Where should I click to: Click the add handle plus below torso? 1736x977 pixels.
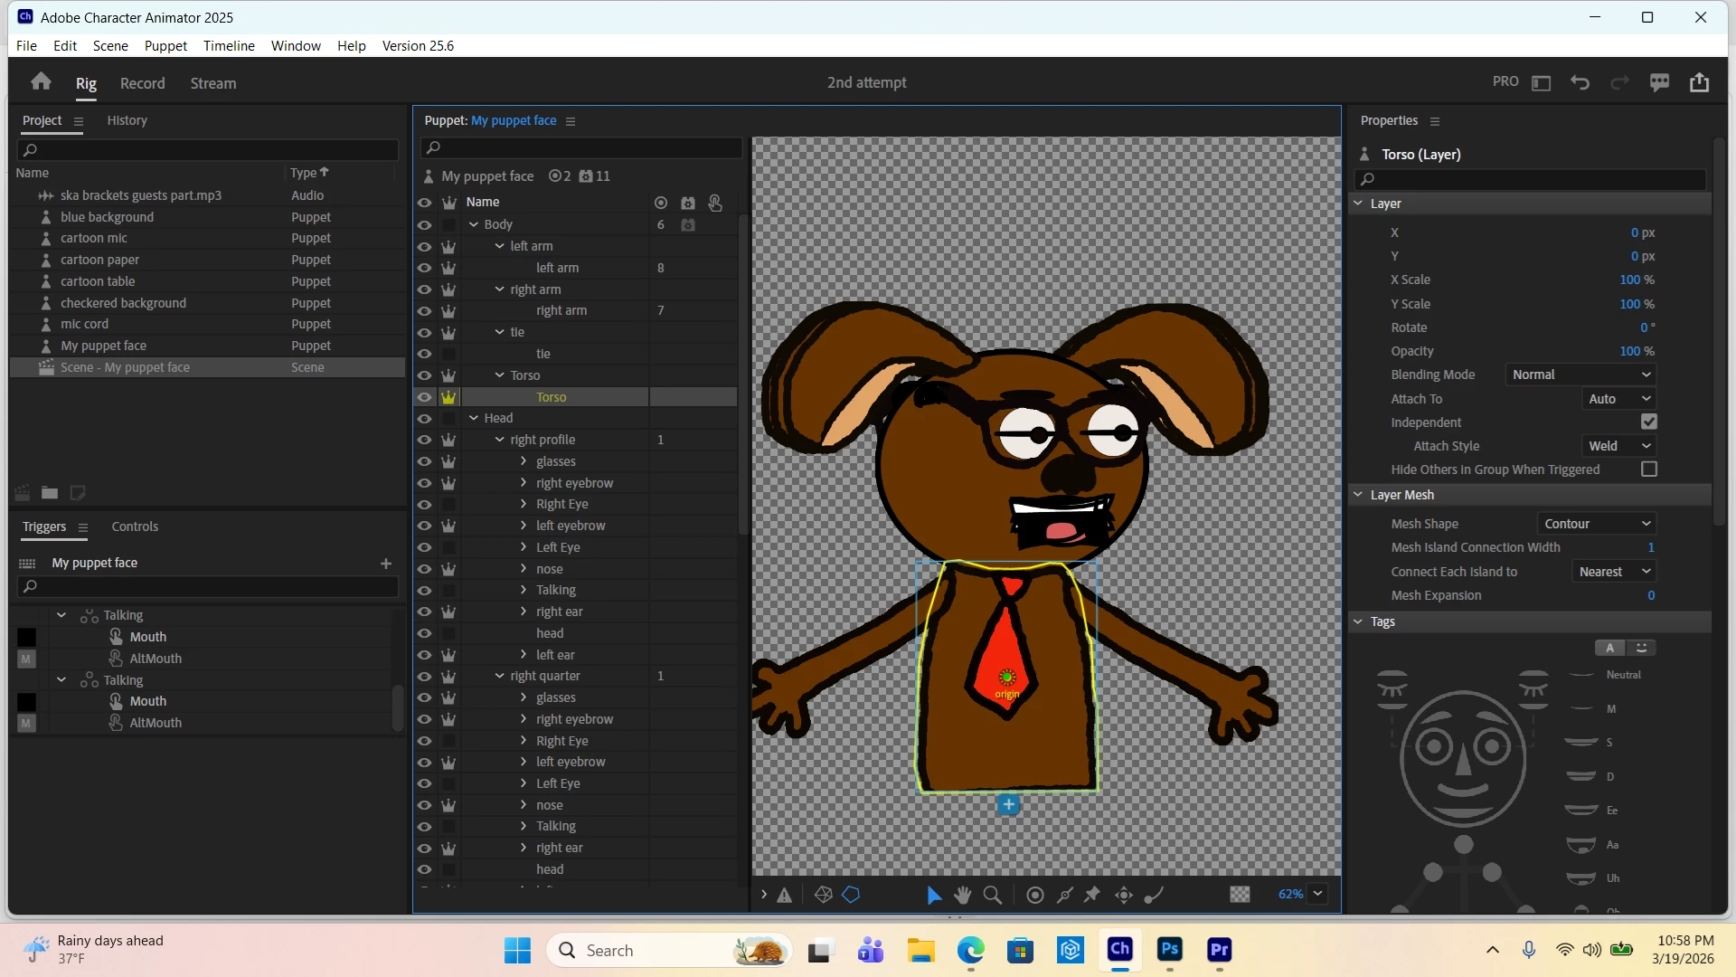click(1008, 804)
